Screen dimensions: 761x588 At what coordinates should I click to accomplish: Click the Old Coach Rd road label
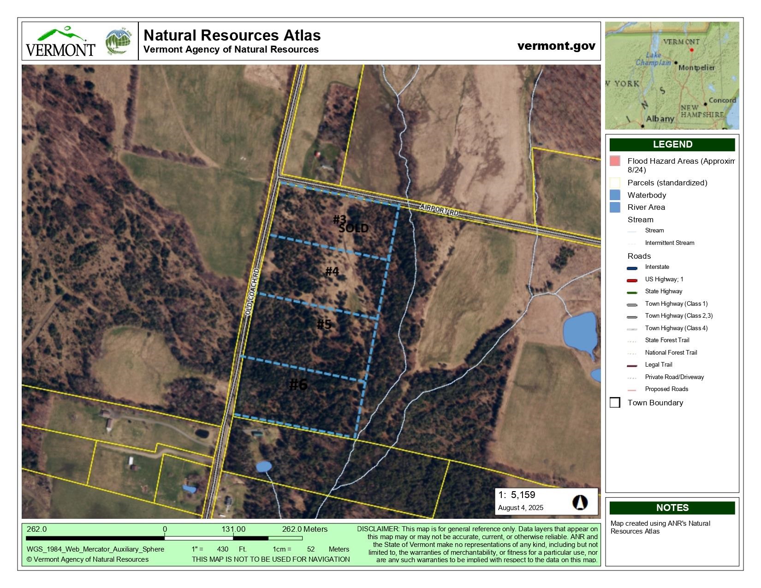(252, 291)
